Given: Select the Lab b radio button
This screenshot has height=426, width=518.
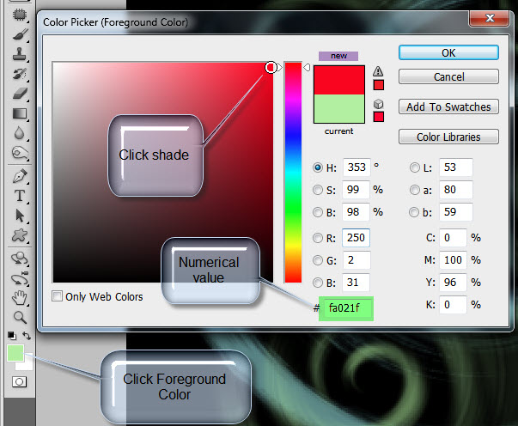Looking at the screenshot, I should (x=414, y=212).
